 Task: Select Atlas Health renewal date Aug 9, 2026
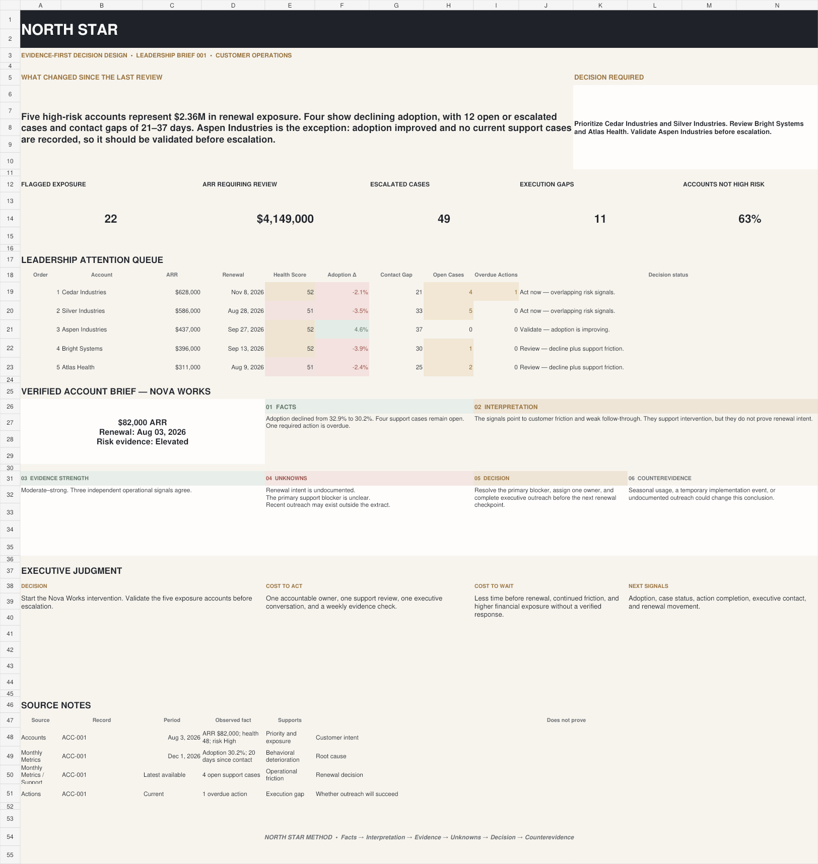[233, 367]
